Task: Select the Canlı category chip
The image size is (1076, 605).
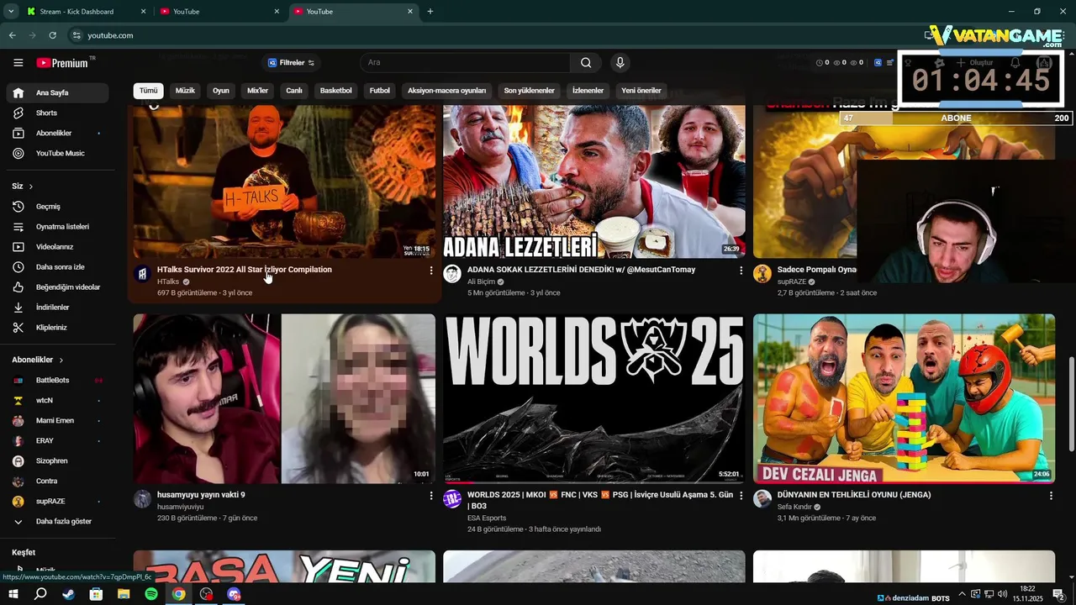Action: coord(294,91)
